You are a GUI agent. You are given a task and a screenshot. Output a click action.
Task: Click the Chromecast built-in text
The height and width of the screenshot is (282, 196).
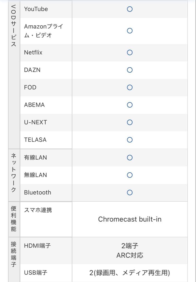pyautogui.click(x=130, y=219)
